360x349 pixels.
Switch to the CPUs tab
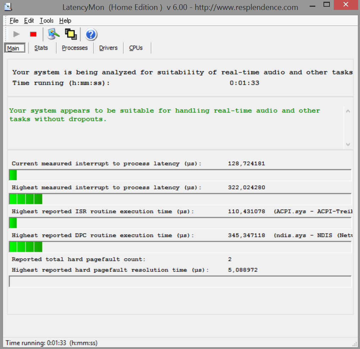pos(136,48)
